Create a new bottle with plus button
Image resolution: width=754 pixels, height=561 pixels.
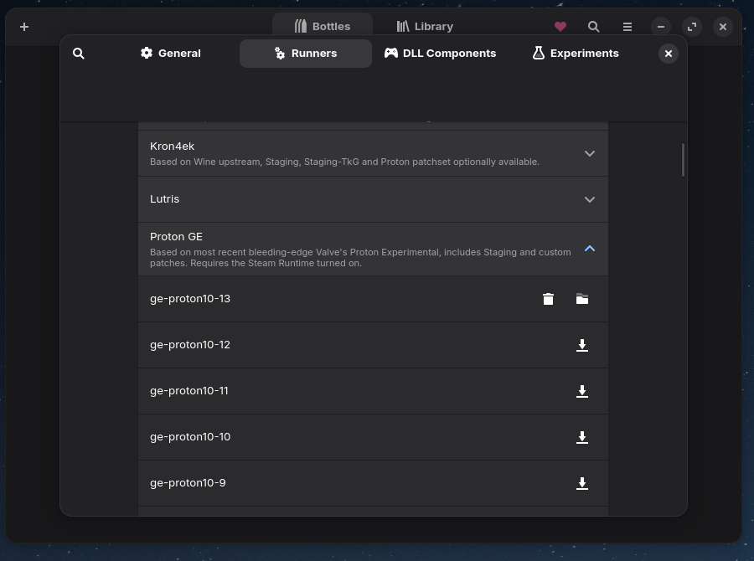coord(24,27)
